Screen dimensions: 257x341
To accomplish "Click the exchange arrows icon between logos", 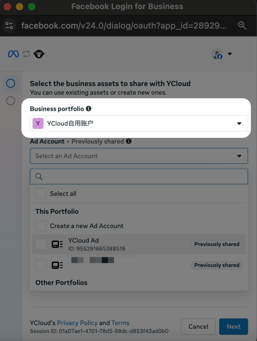I will click(26, 54).
